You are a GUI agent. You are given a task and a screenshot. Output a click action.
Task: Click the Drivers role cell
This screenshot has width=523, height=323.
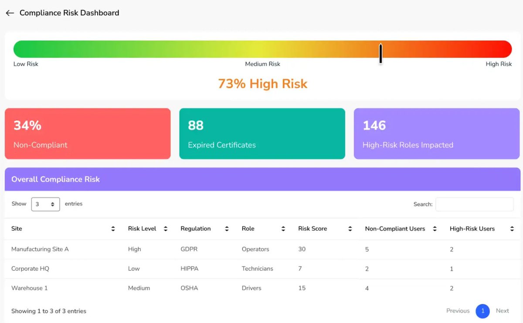[251, 288]
